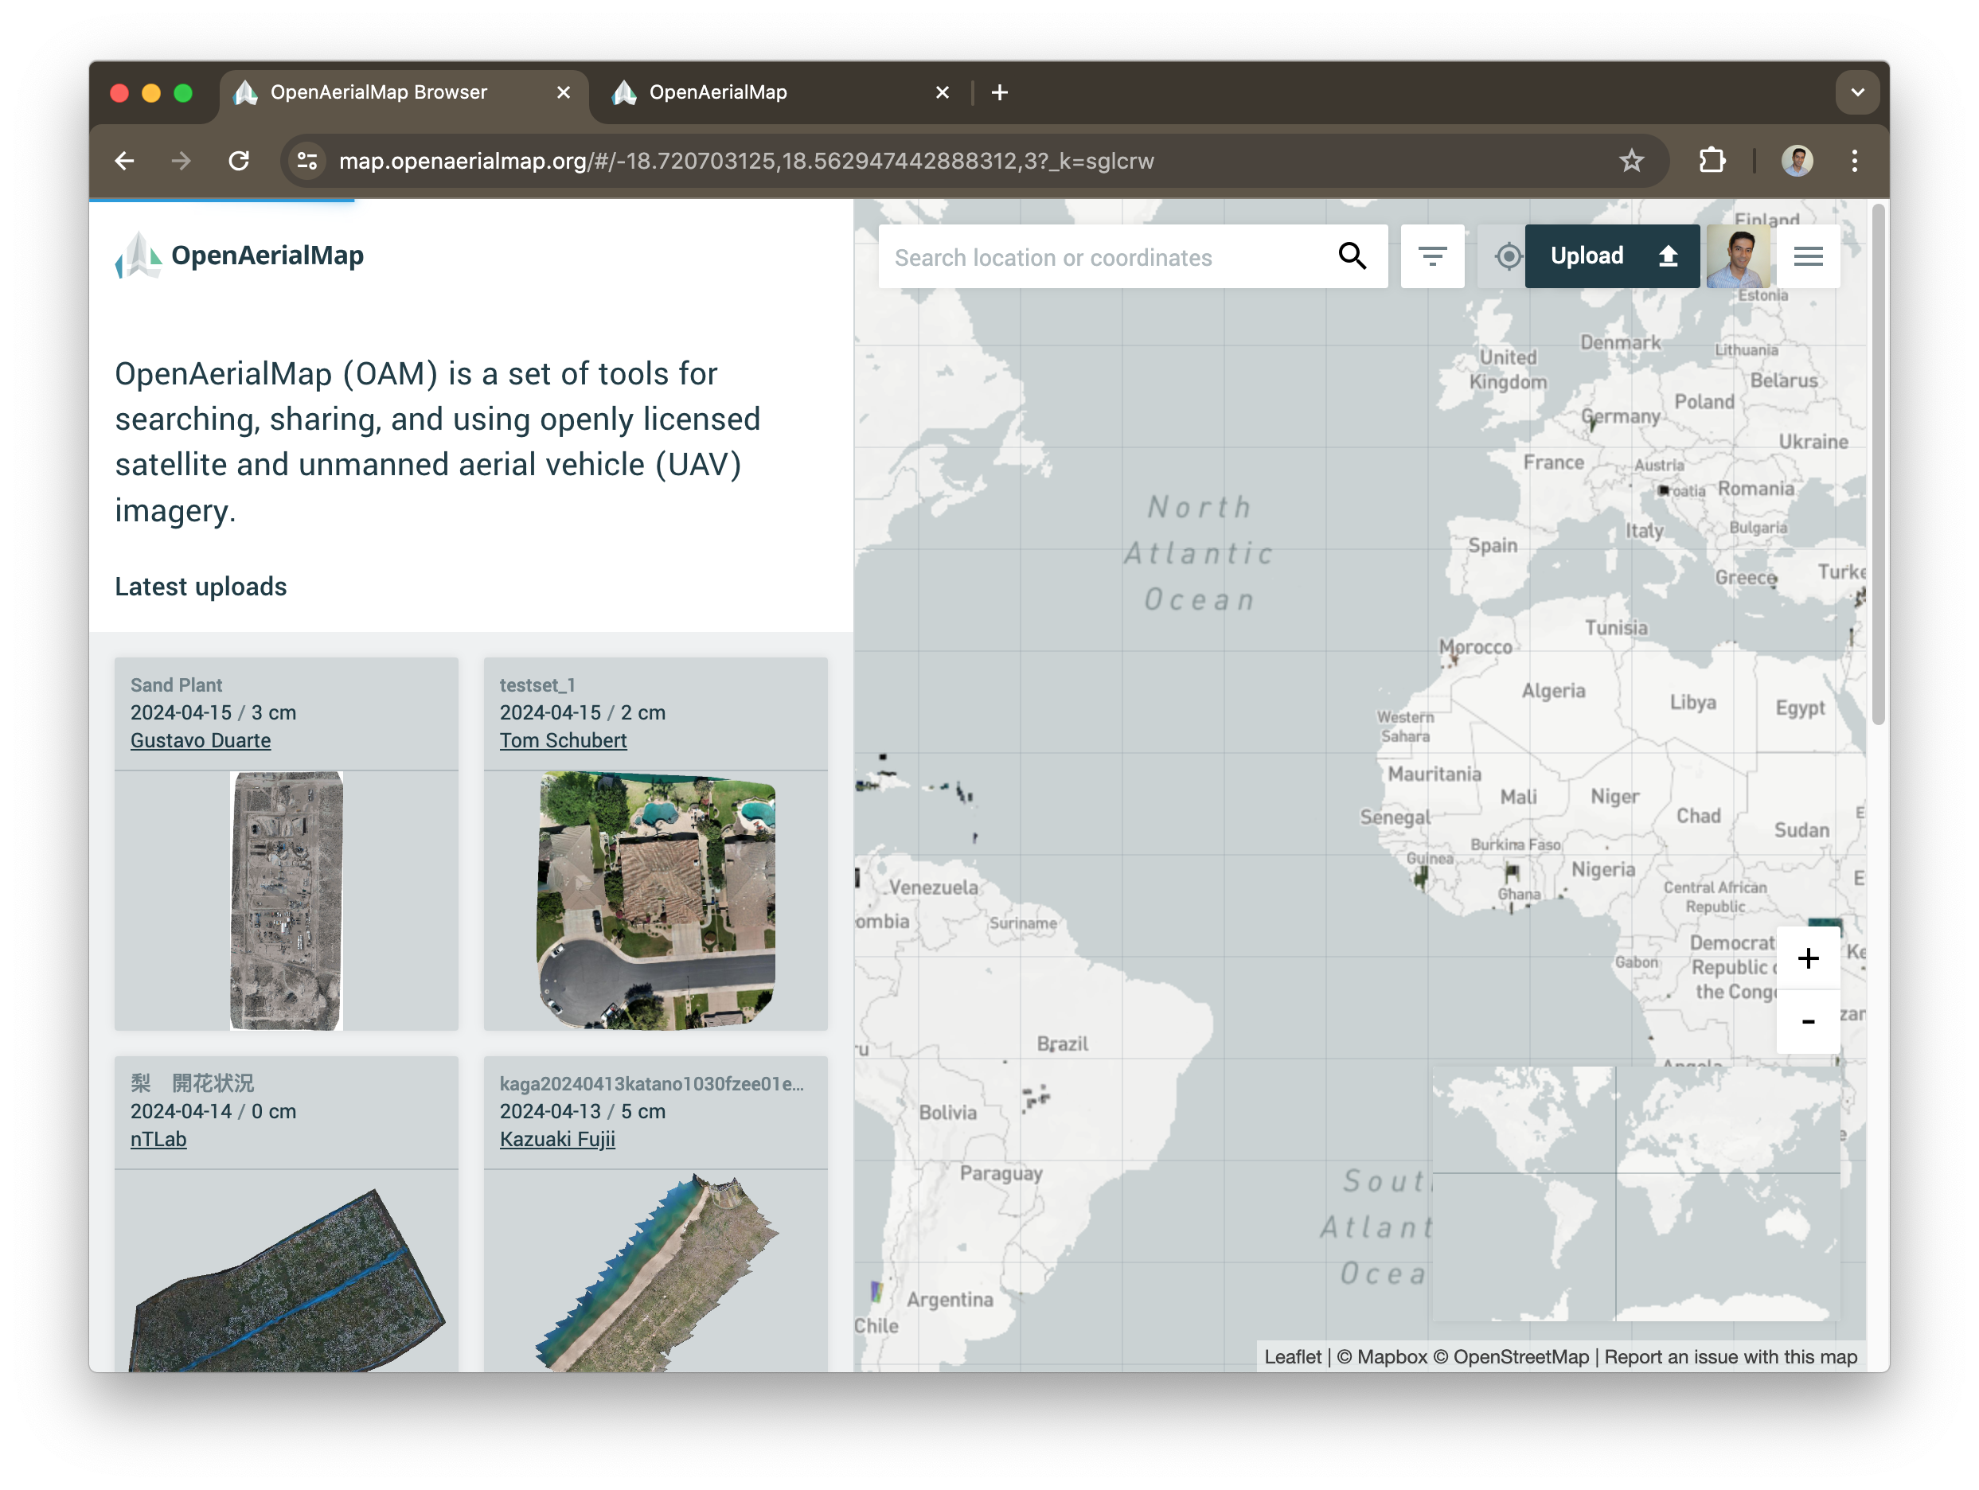Image resolution: width=1979 pixels, height=1490 pixels.
Task: Open the imagery filter settings
Action: tap(1432, 256)
